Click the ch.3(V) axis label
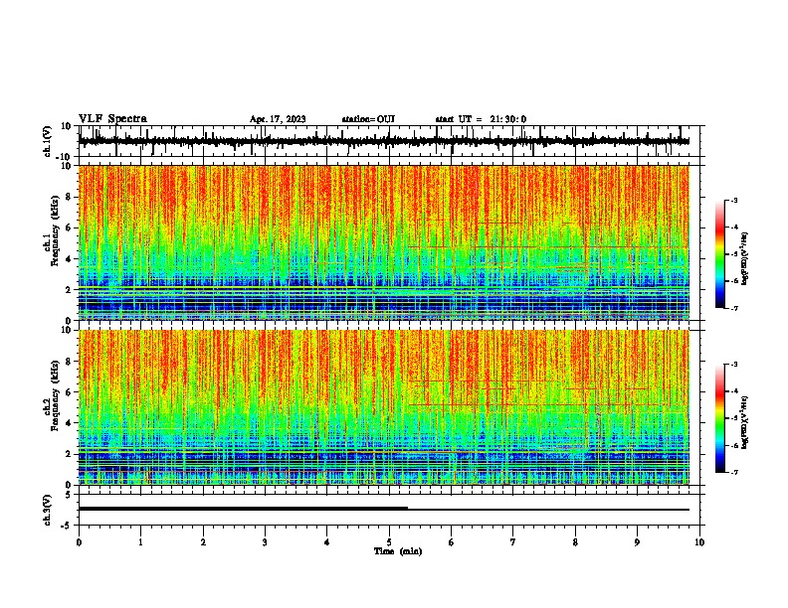788x608 pixels. [x=48, y=511]
